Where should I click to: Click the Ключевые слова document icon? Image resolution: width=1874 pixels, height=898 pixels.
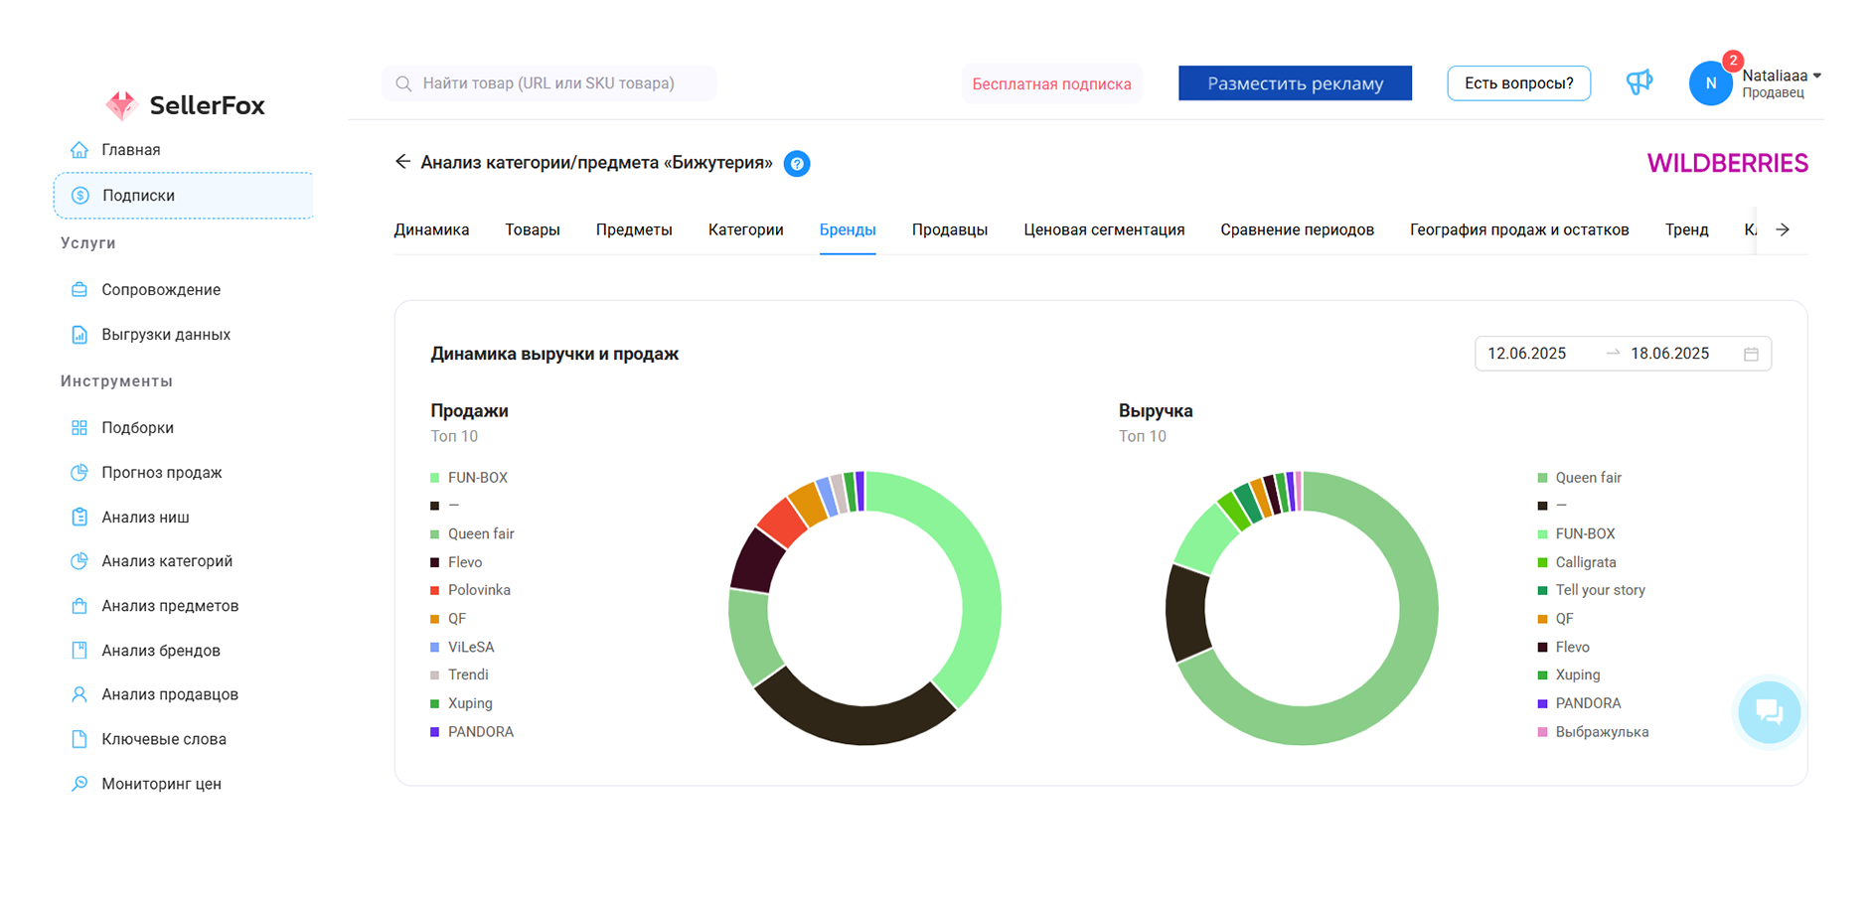79,739
